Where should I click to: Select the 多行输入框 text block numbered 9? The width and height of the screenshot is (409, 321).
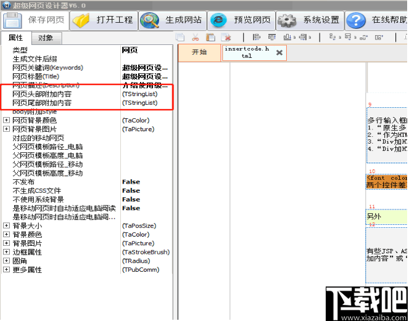pyautogui.click(x=387, y=135)
